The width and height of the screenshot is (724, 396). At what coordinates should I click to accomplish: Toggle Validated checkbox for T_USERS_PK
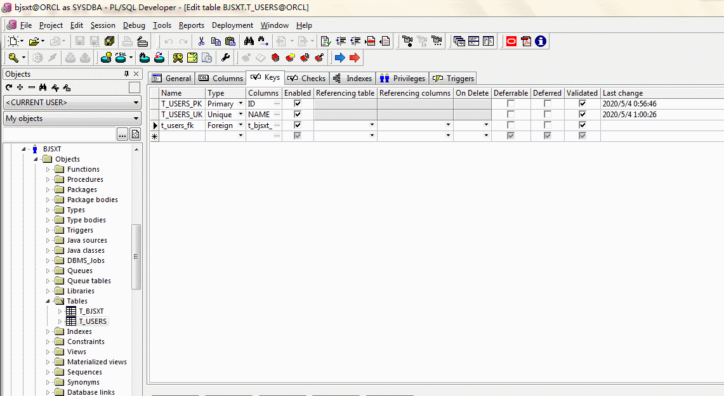[x=582, y=103]
